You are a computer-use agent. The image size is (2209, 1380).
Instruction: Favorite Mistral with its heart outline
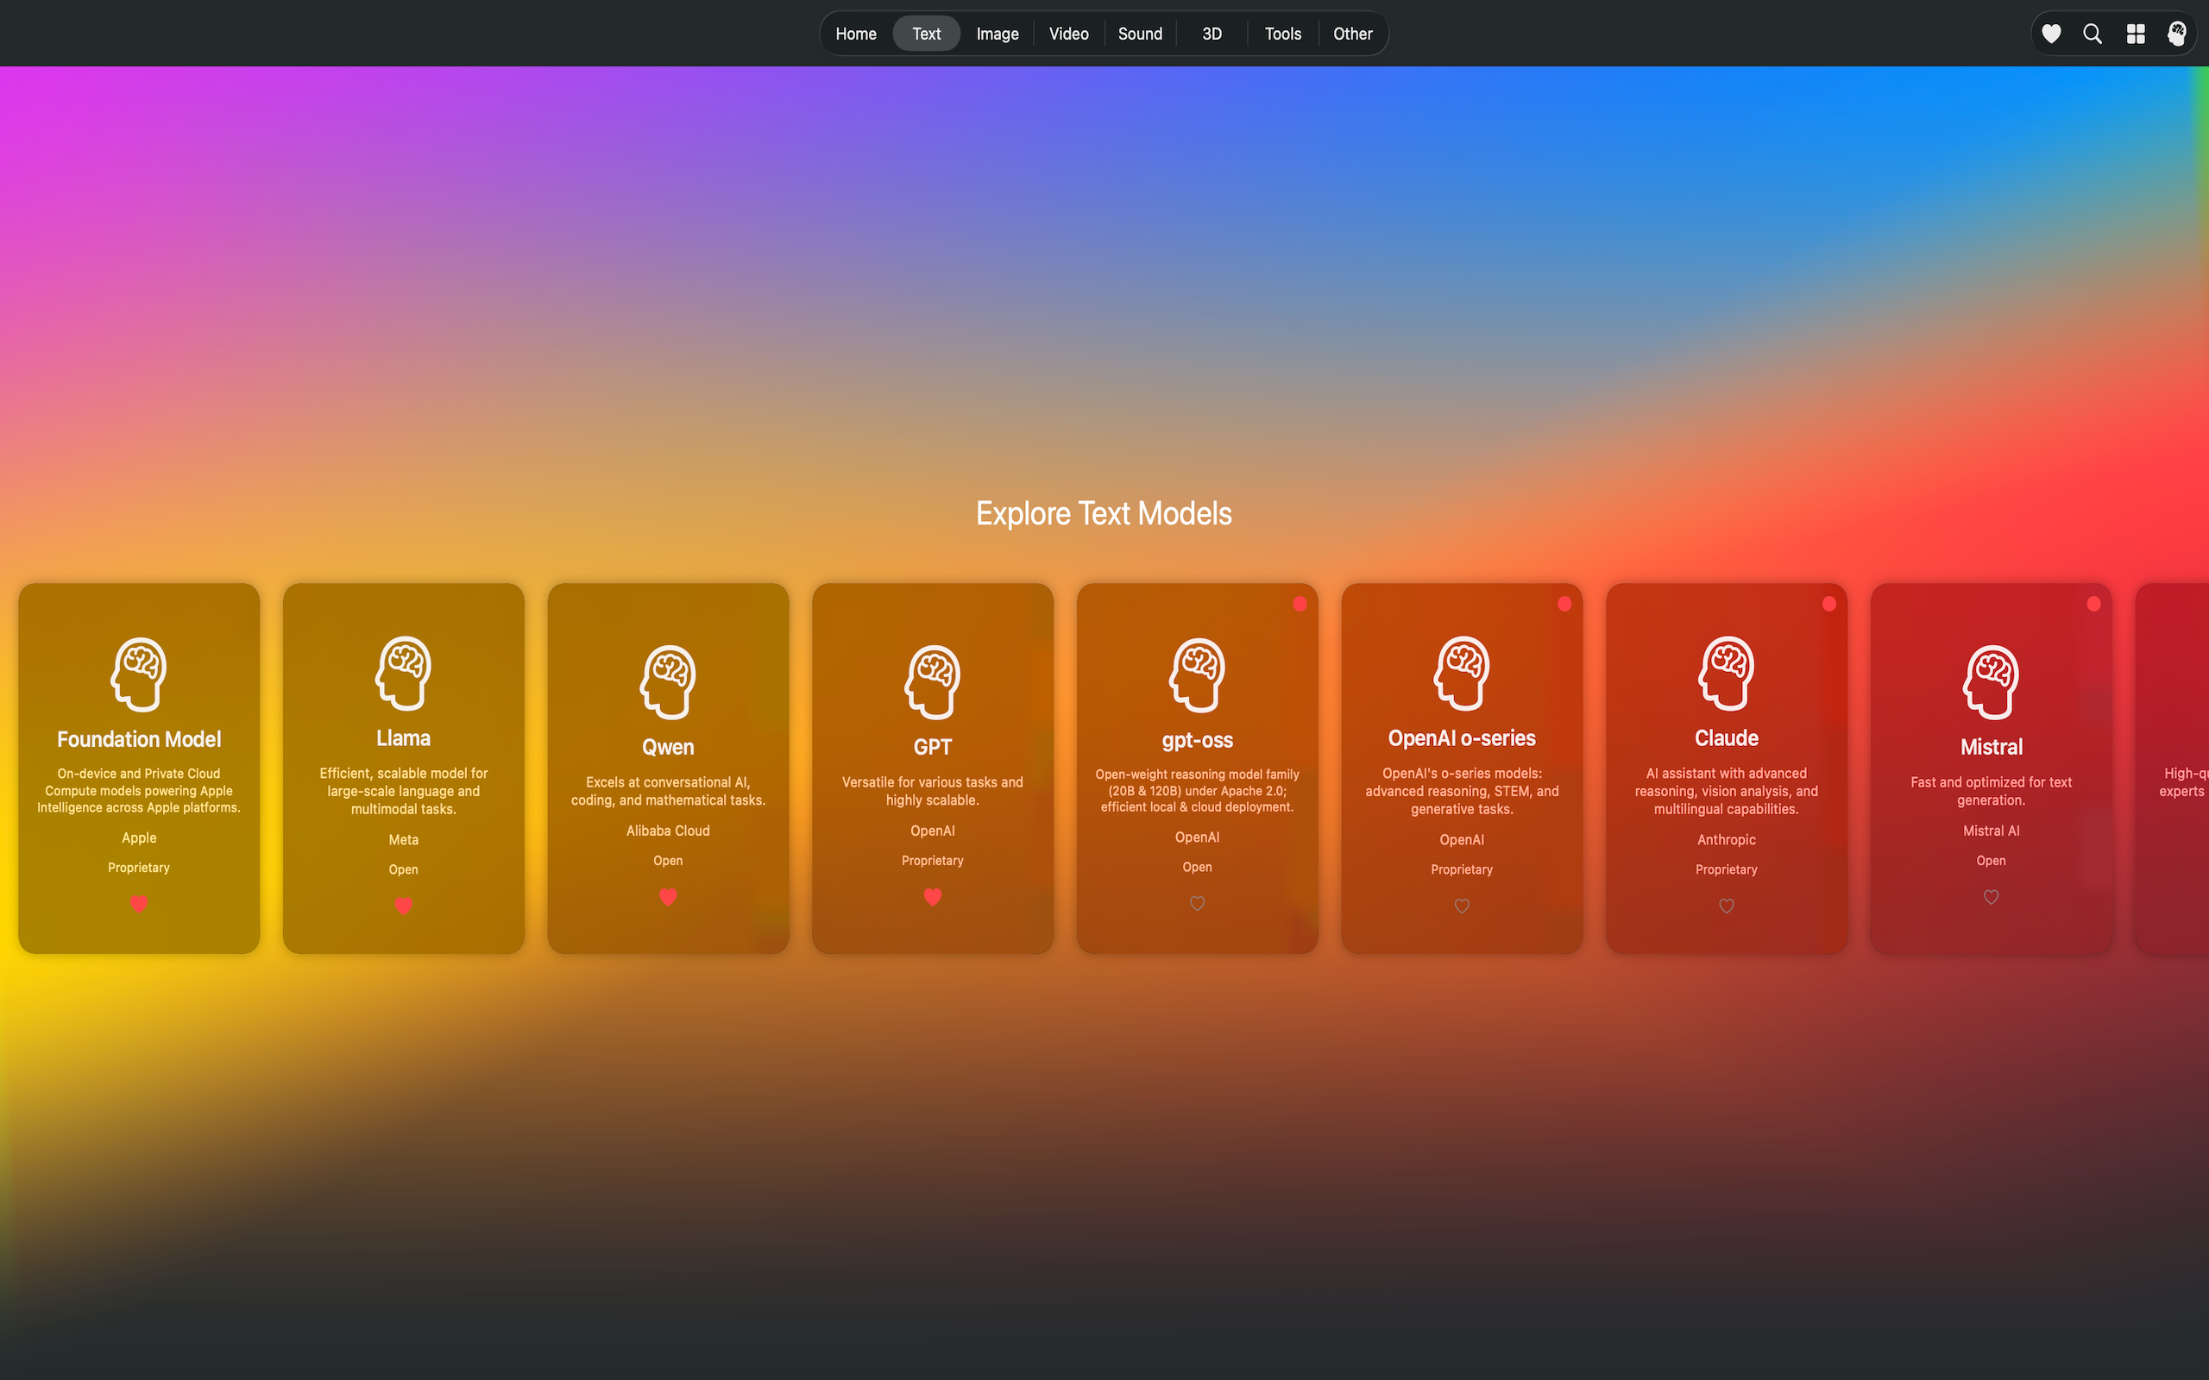[1992, 896]
